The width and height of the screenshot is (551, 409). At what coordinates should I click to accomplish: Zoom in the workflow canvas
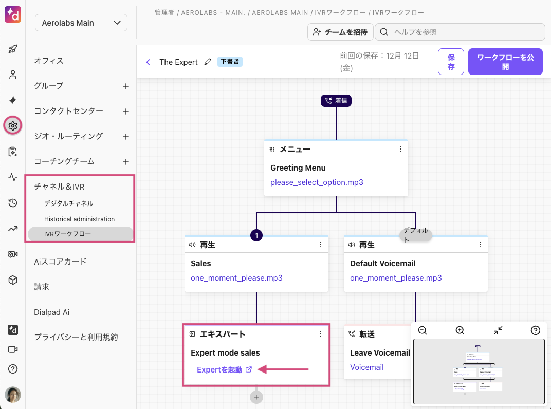tap(460, 331)
